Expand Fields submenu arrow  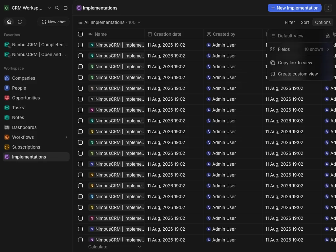tap(328, 49)
